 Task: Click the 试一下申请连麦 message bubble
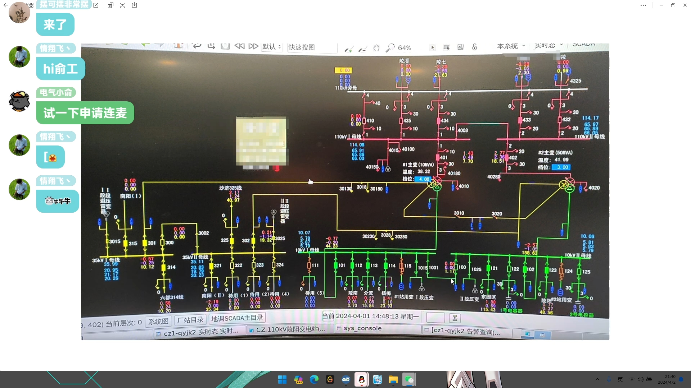85,113
